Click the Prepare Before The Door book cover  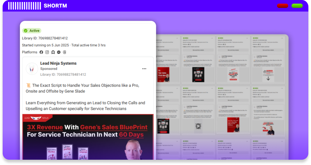pos(52,153)
